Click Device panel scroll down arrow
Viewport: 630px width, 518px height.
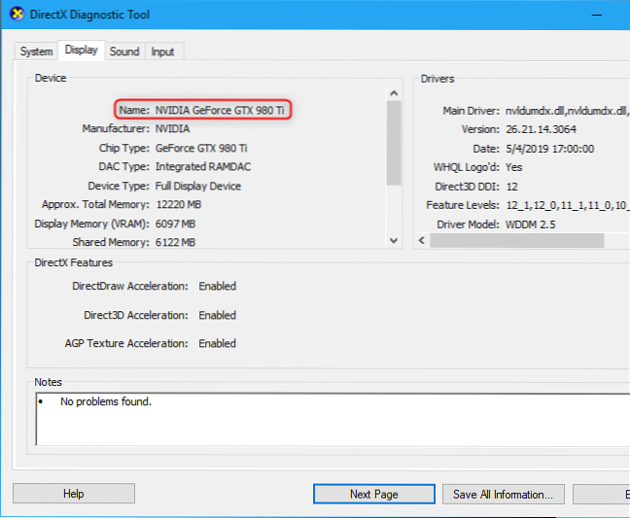(x=394, y=240)
